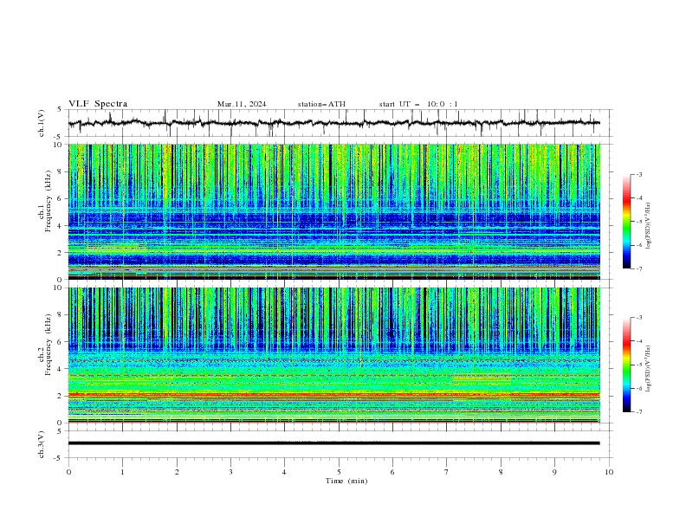Click the ch.1 spectrogram color bar
The image size is (686, 530).
click(627, 222)
